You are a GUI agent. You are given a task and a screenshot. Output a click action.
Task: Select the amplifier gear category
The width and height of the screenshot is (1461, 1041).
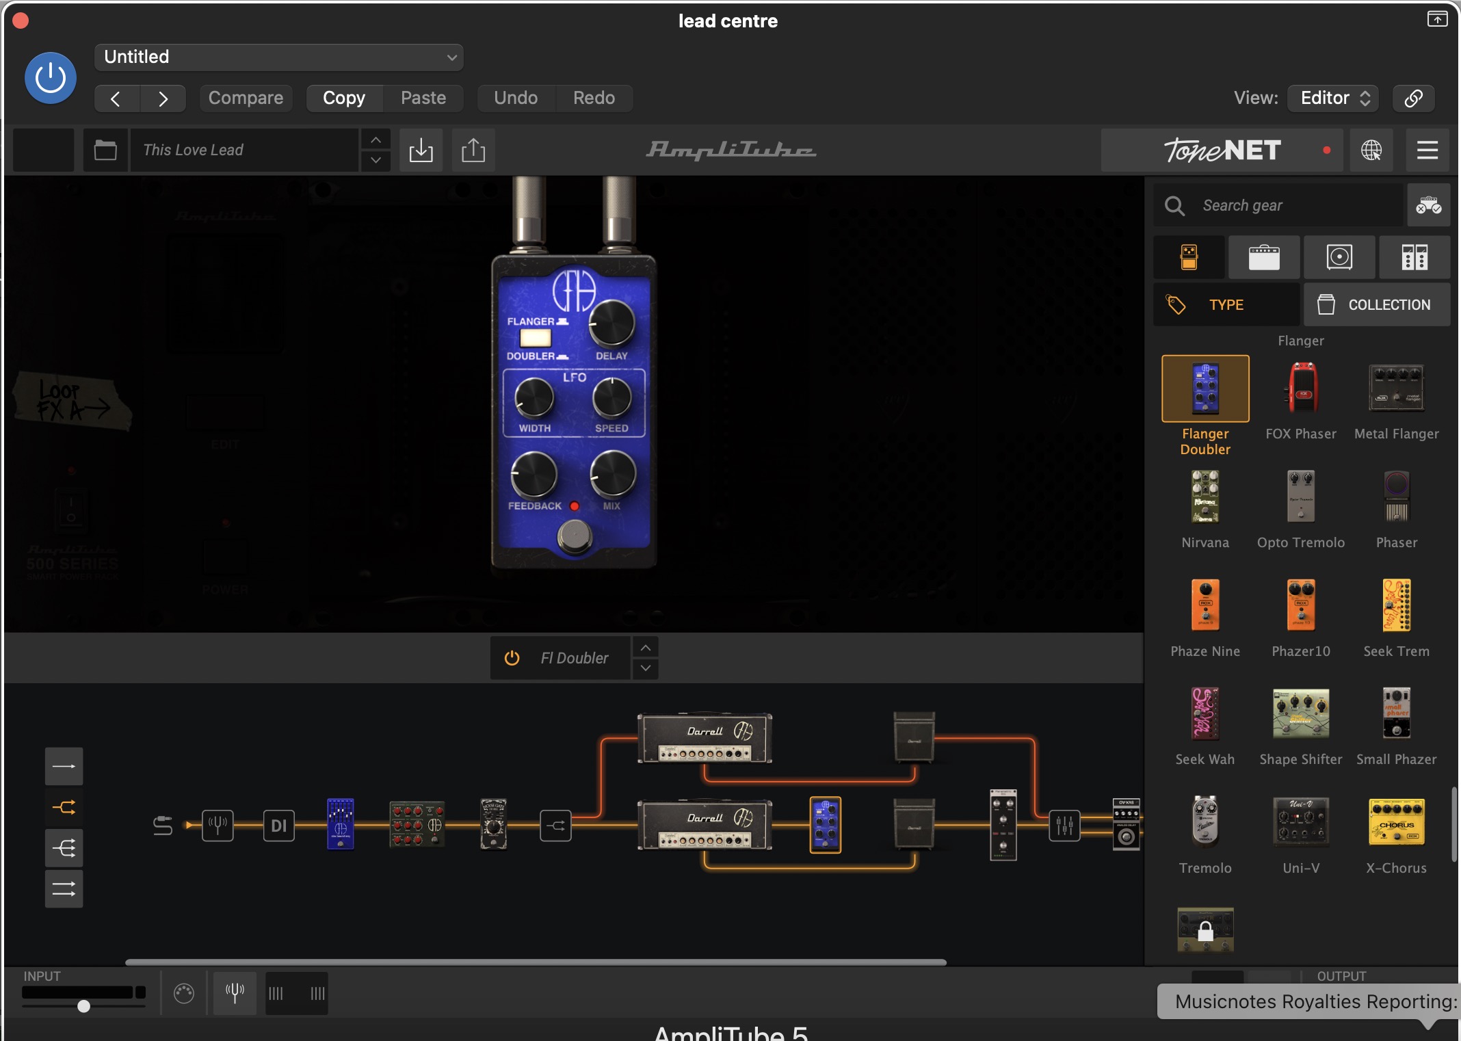pos(1264,257)
